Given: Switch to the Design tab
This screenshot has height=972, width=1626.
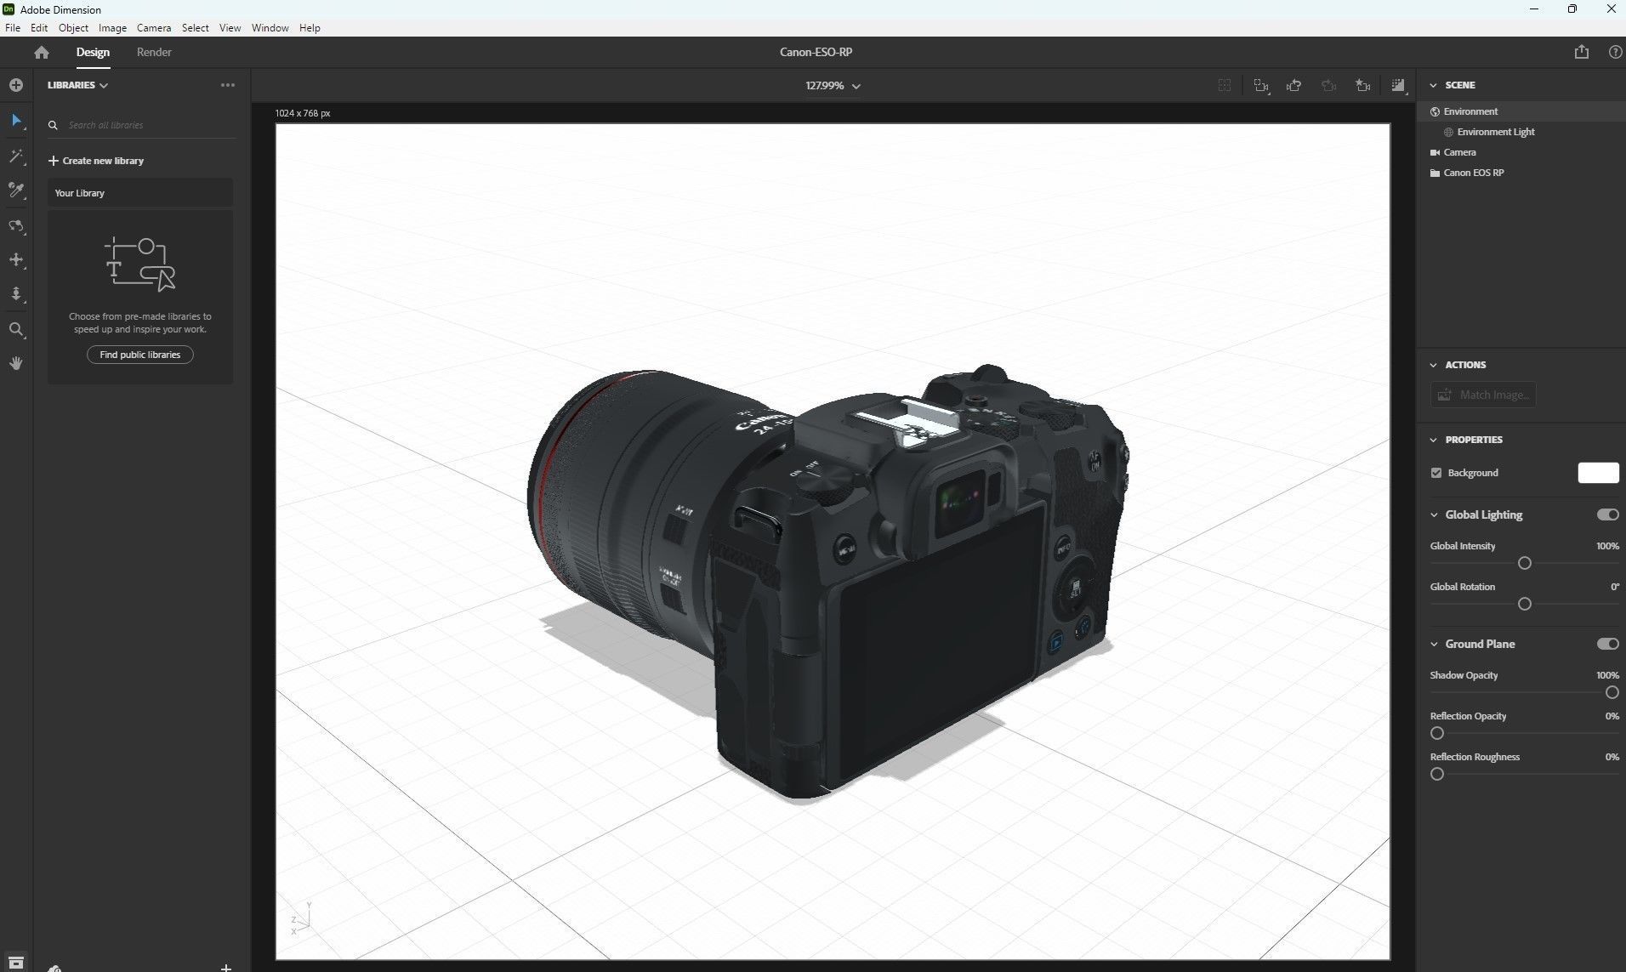Looking at the screenshot, I should [93, 52].
